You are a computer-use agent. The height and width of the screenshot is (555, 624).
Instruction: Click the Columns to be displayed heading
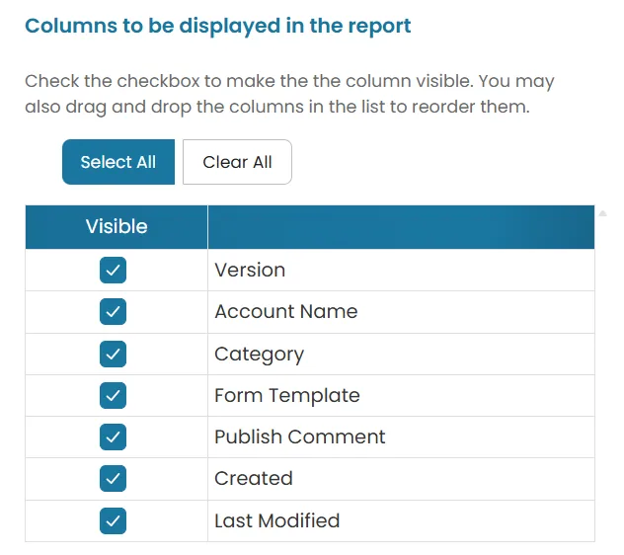[217, 27]
